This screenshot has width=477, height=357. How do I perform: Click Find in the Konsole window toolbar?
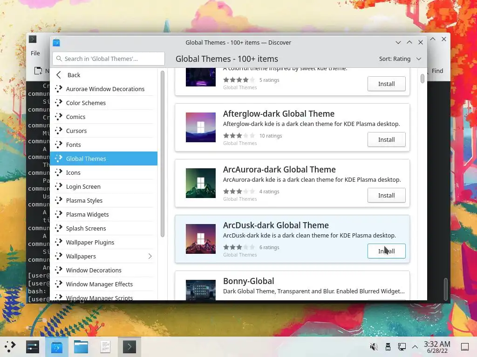coord(437,71)
